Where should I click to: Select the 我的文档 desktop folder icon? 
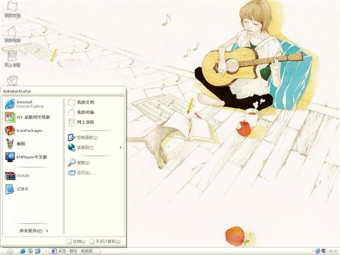pos(12,10)
